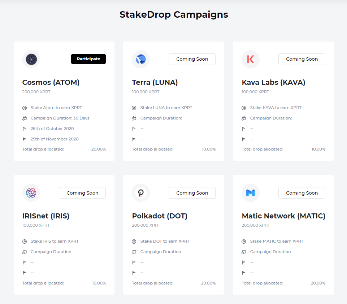Click the 10.00% value in IRISnet card
This screenshot has height=304, width=347.
99,283
